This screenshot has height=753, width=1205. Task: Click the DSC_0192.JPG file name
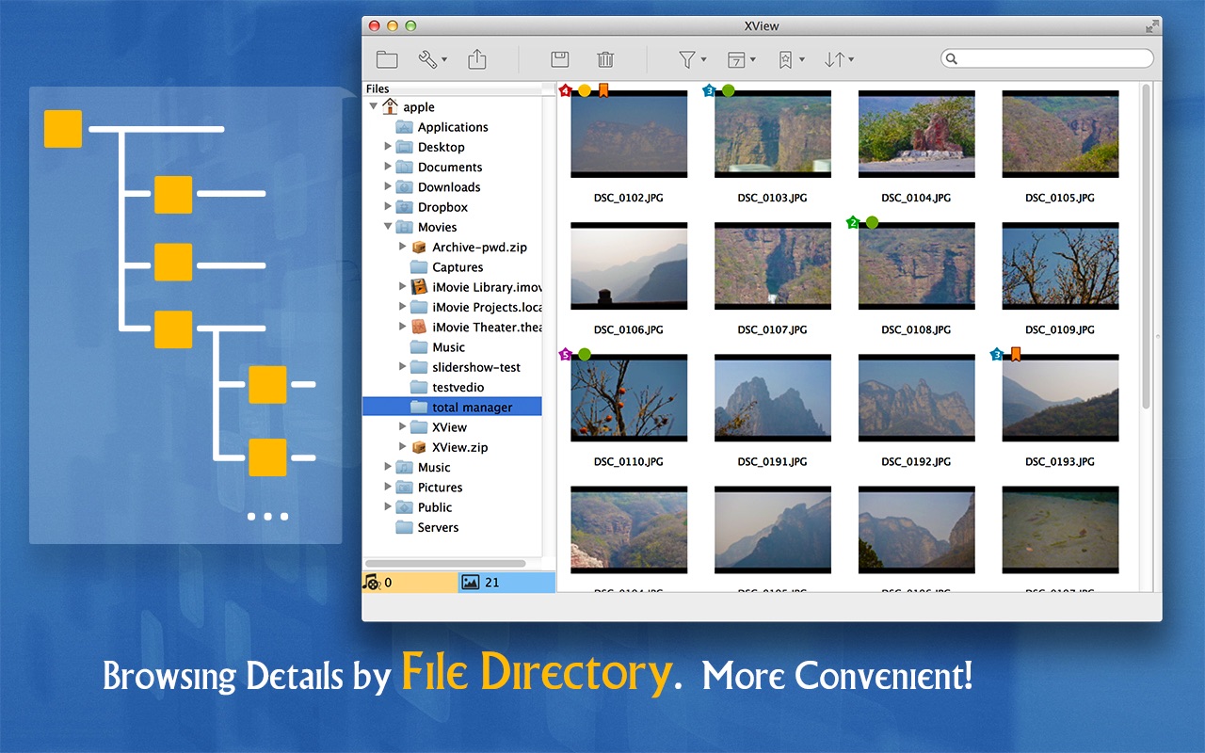point(916,461)
